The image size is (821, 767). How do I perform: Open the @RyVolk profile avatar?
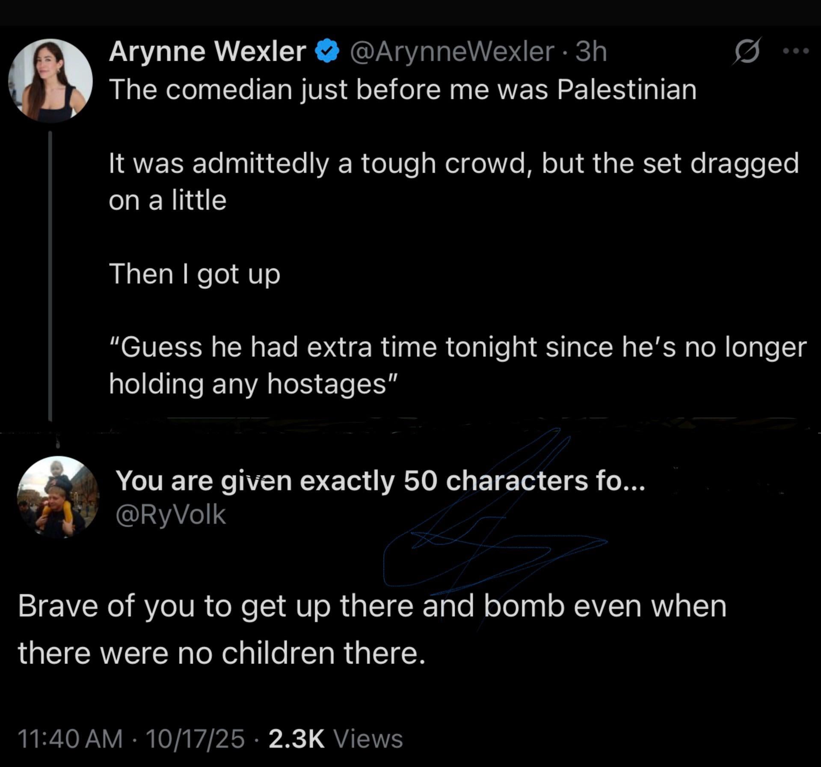click(58, 497)
